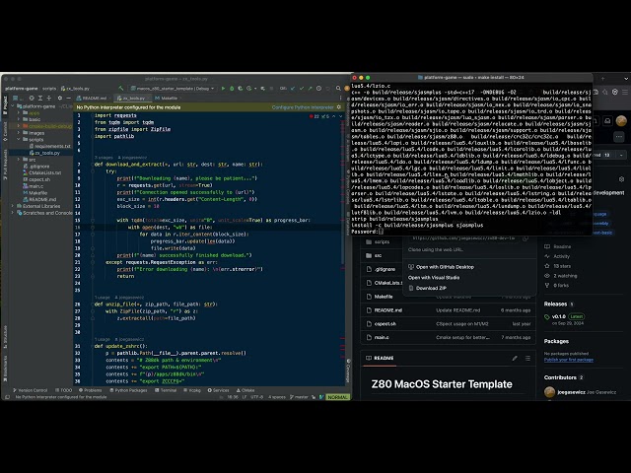Switch to the README.md editor tab
631x473 pixels.
(x=92, y=98)
